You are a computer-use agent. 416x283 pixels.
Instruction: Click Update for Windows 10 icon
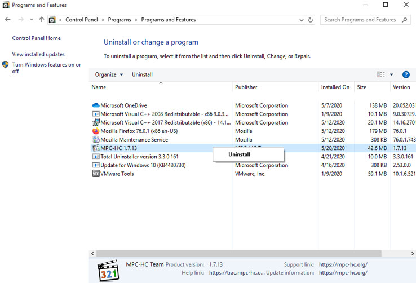(x=96, y=165)
